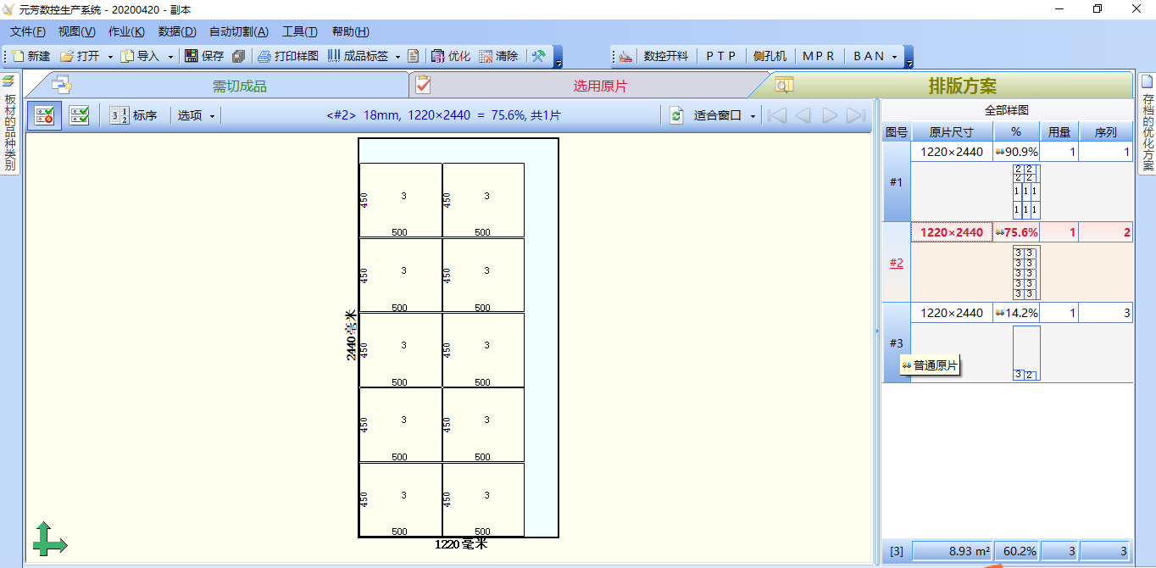Clear results with 清除 button
Screen dimensions: 1156x568
click(498, 56)
